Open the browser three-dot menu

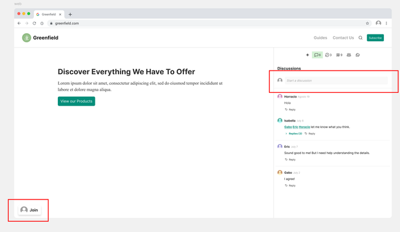click(386, 23)
